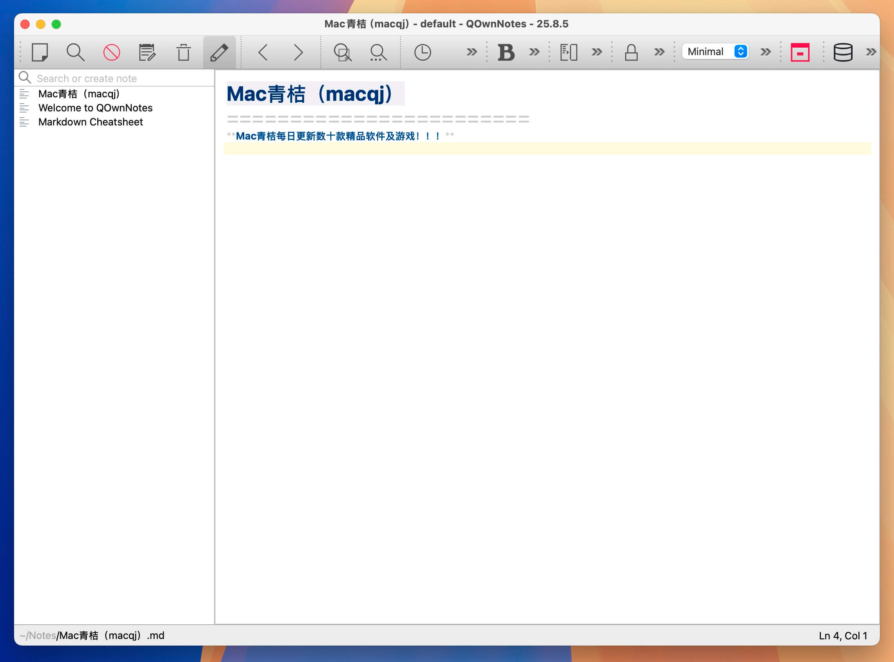The width and height of the screenshot is (894, 662).
Task: Expand hidden items after the Minimal dropdown
Action: (x=765, y=52)
